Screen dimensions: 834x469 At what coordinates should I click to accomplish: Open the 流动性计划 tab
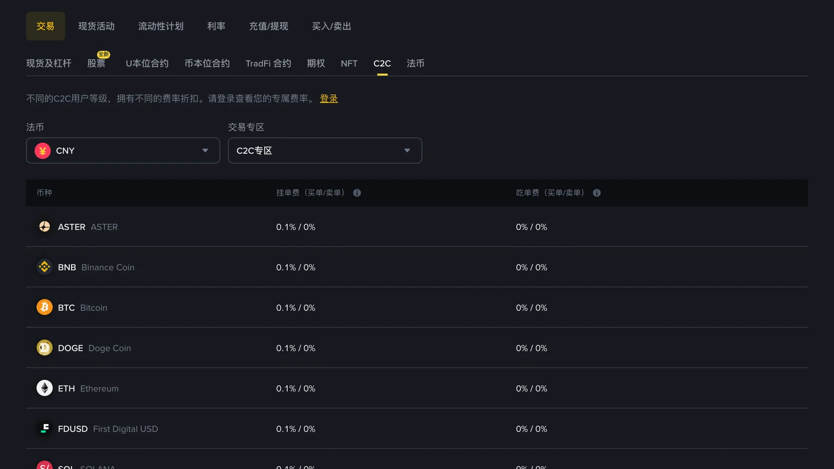(x=161, y=26)
